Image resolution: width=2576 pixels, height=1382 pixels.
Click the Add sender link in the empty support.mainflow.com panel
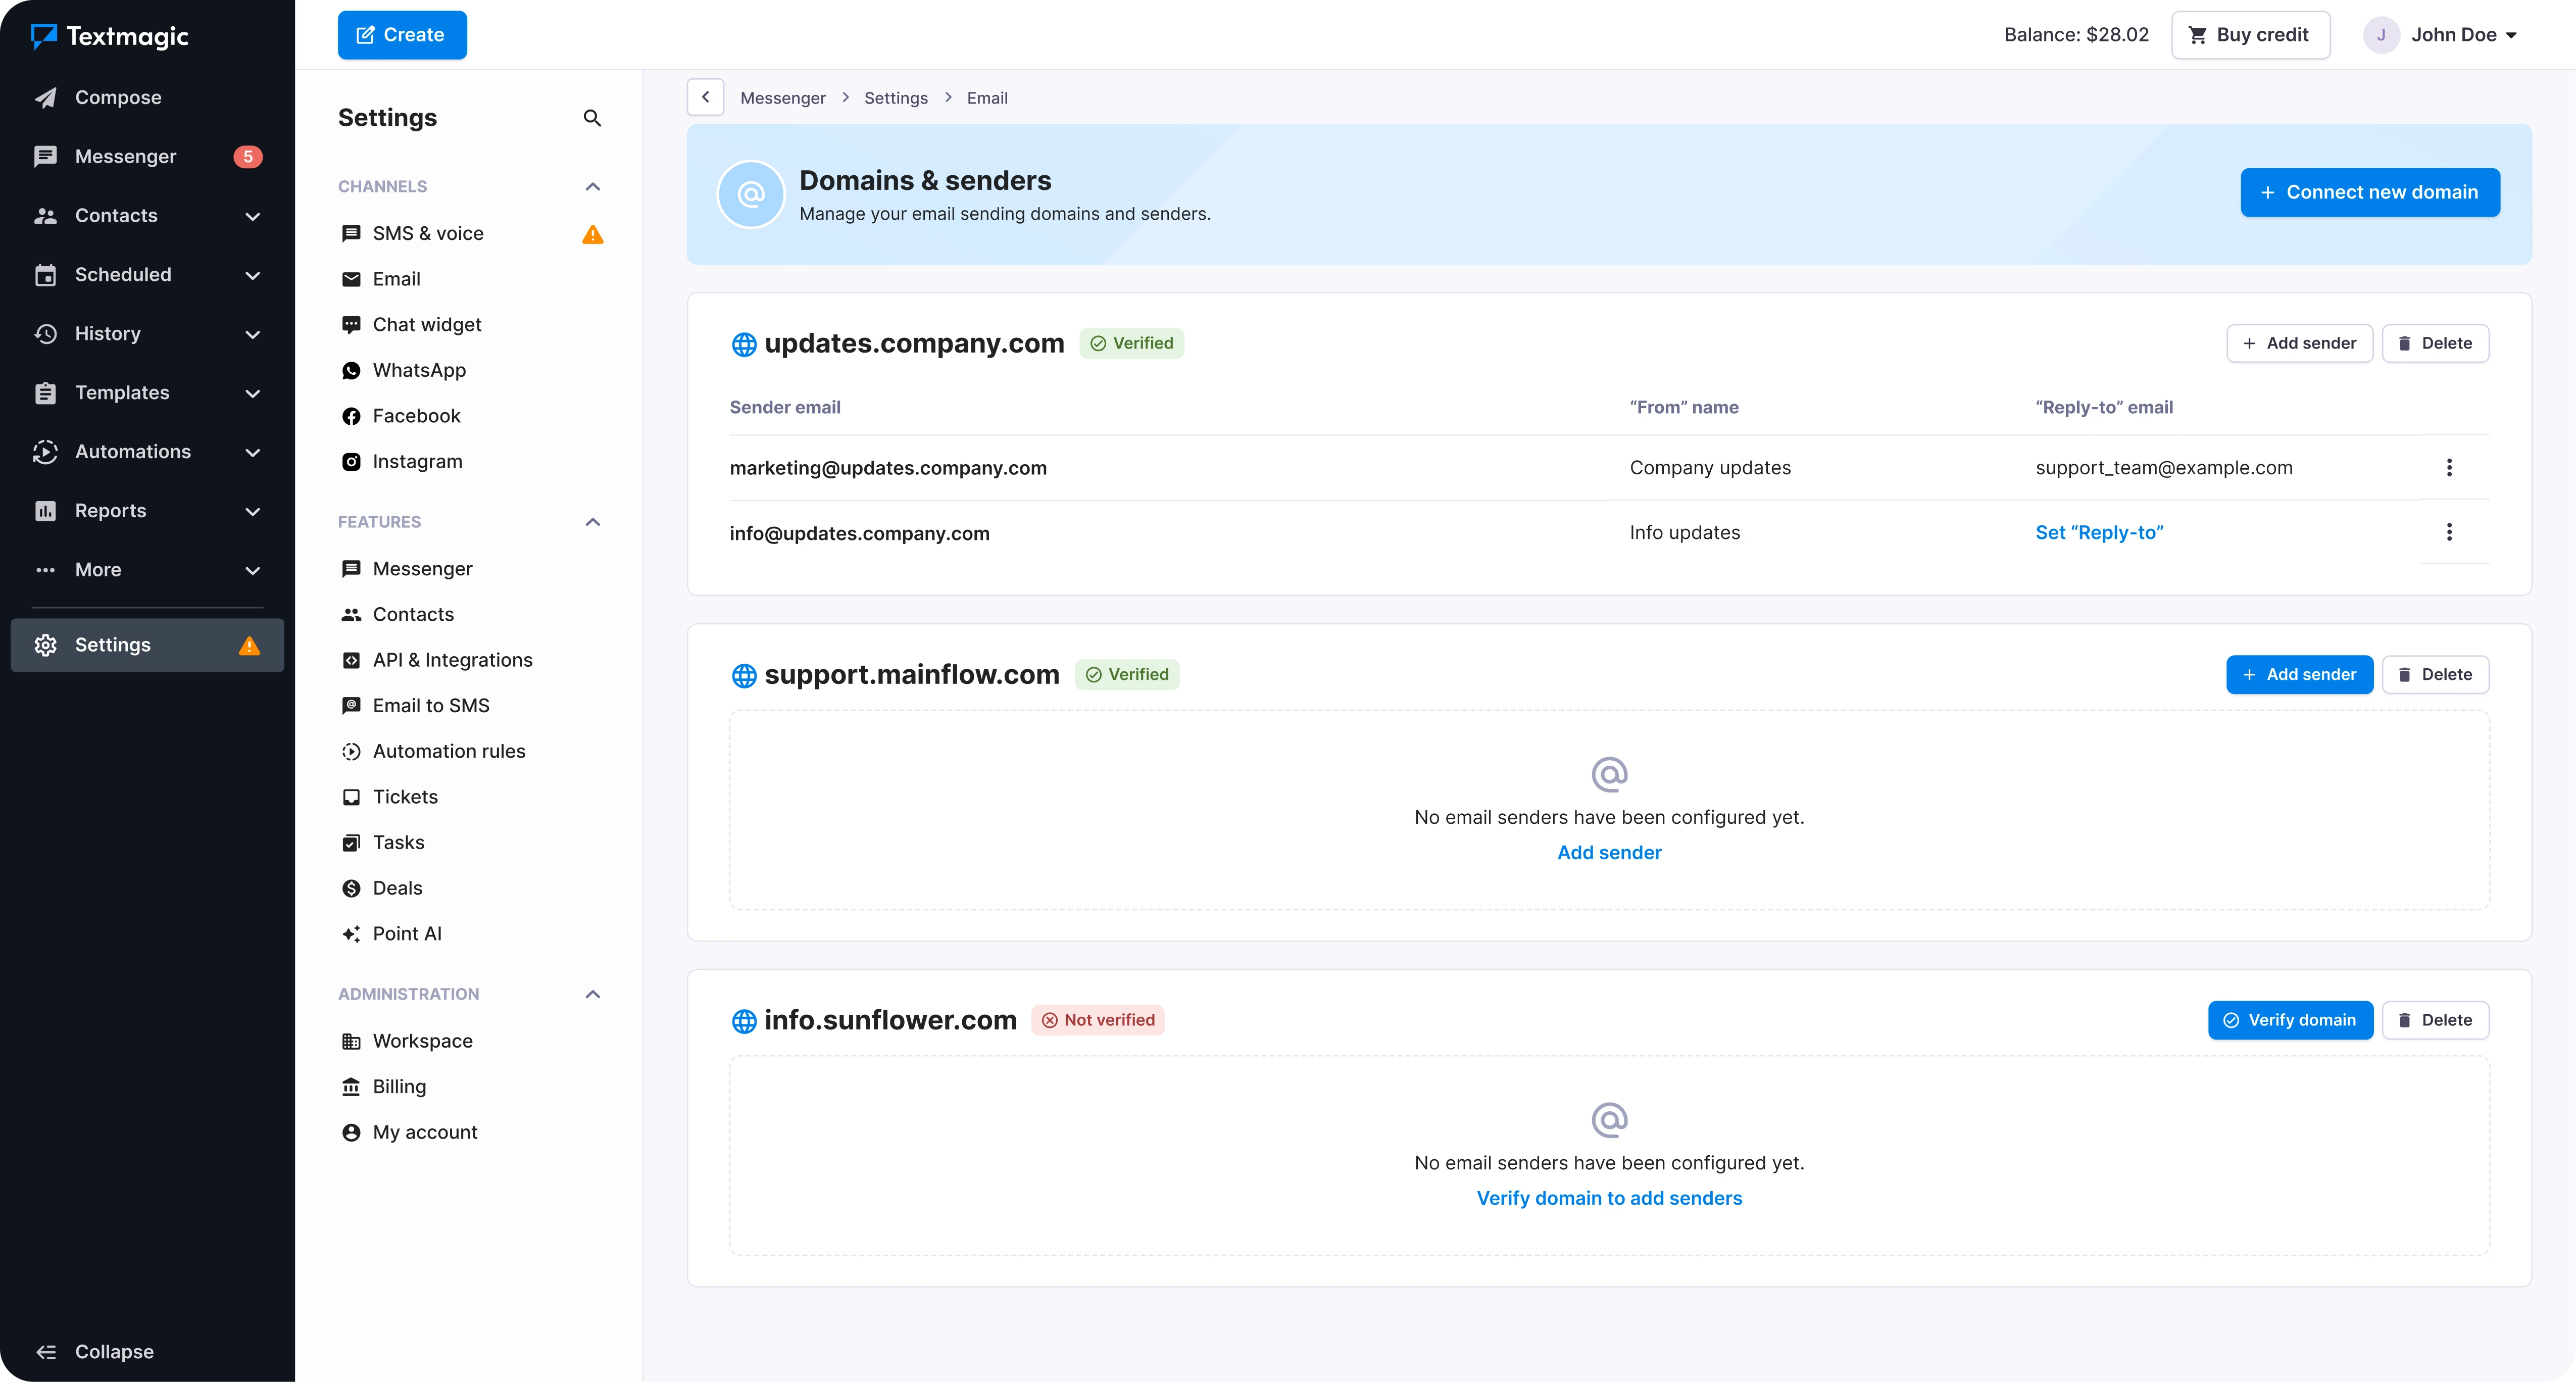[1609, 853]
